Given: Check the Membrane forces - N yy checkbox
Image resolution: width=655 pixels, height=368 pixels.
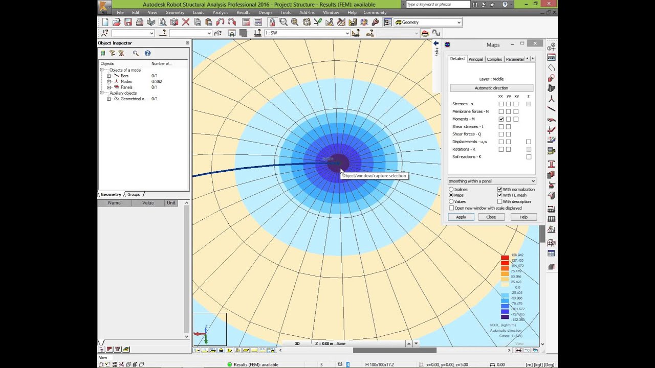Looking at the screenshot, I should pos(508,111).
